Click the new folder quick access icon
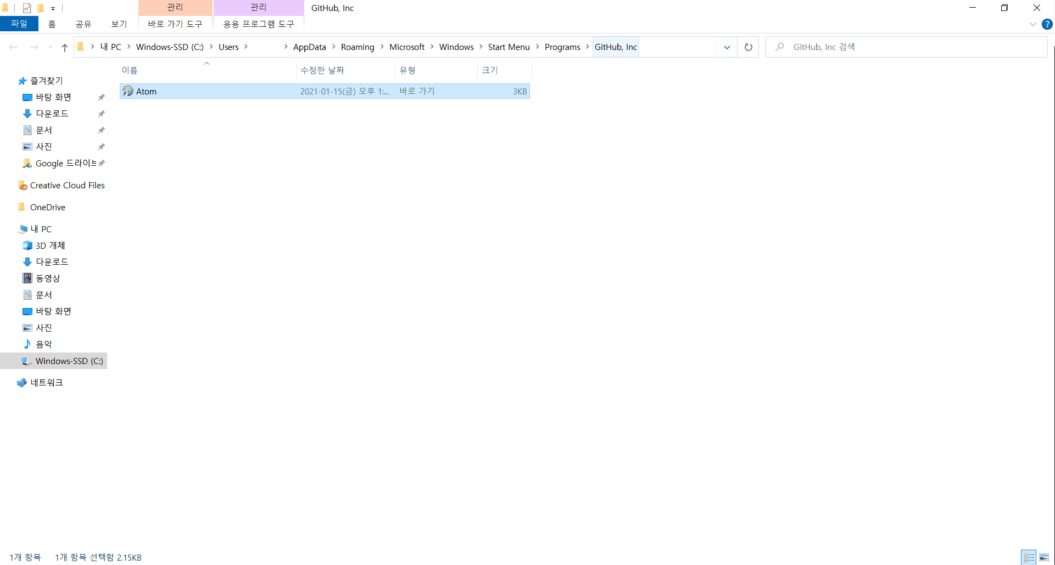 pyautogui.click(x=40, y=8)
